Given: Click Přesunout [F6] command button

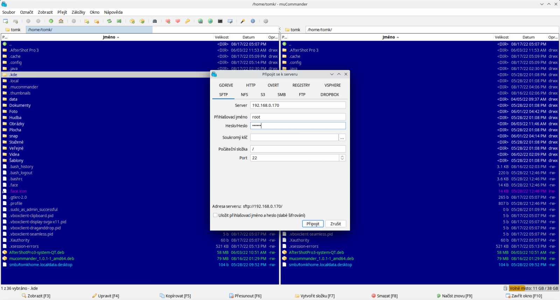Looking at the screenshot, I should click(245, 296).
